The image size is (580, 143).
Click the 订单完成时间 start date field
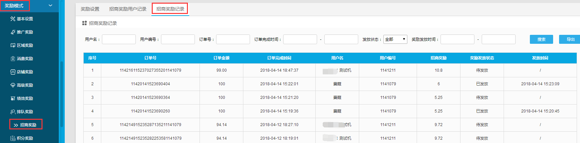(300, 39)
